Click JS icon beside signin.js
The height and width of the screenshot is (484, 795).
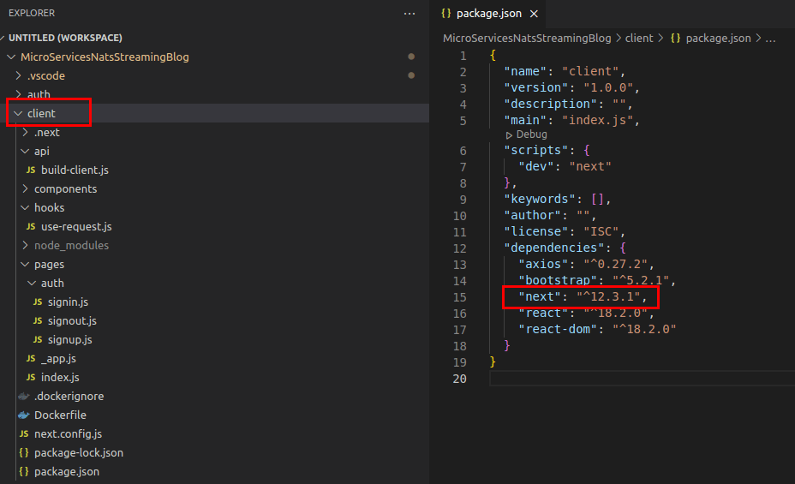pos(38,302)
